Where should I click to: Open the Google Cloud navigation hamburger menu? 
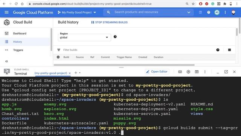(x=6, y=12)
